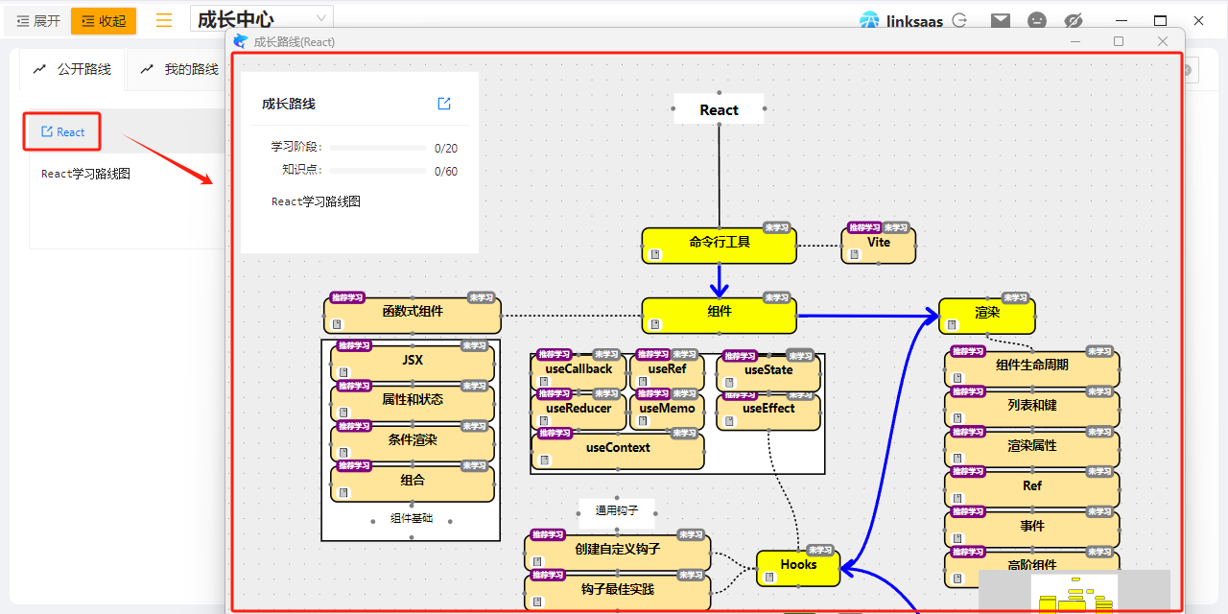Click the bird icon in 成长路线(React) title bar

tap(241, 41)
